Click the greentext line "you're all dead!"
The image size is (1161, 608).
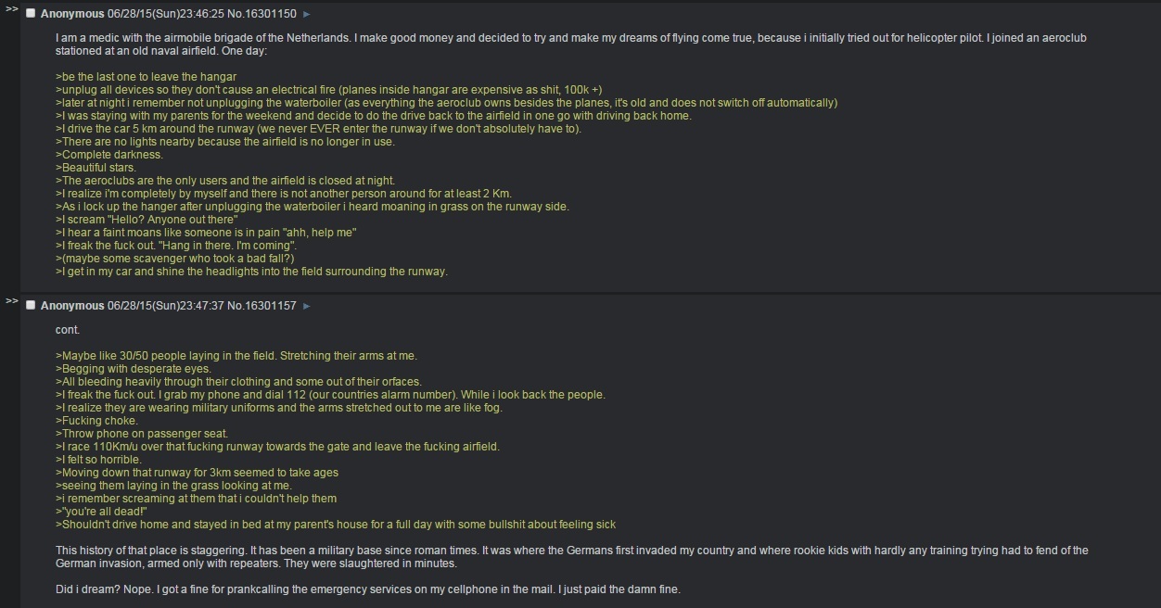[102, 512]
